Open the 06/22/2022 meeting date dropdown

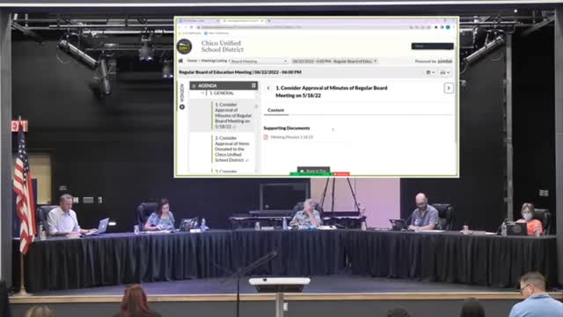coord(334,61)
